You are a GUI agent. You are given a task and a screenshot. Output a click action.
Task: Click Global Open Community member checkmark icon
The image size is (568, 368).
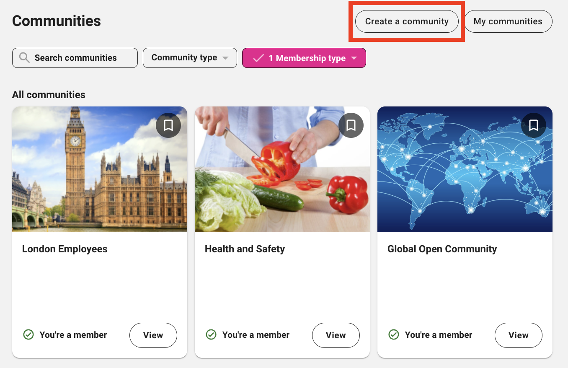pos(394,334)
